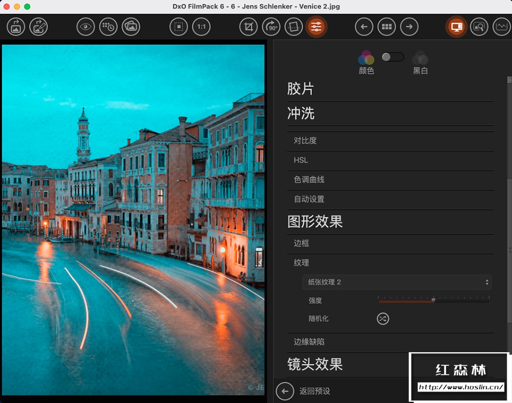Image resolution: width=512 pixels, height=403 pixels.
Task: Open the adjustment sliders panel icon
Action: pyautogui.click(x=316, y=26)
